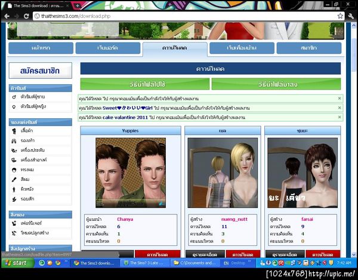The height and width of the screenshot is (280, 358).
Task: Click the black details button under farsai card
Action: [285, 254]
